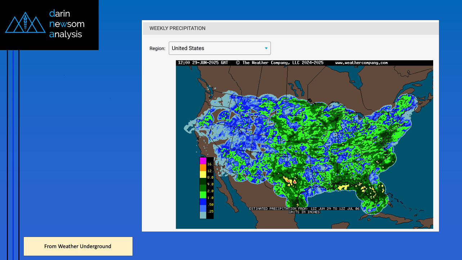Click the Weekly Precipitation panel header

[x=178, y=28]
